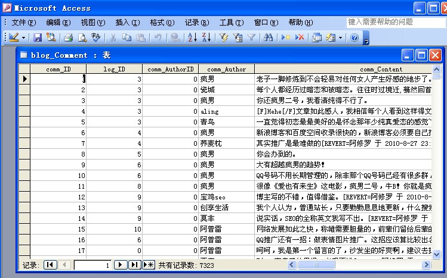
Task: Select the comm_AuthorID column header
Action: (171, 69)
